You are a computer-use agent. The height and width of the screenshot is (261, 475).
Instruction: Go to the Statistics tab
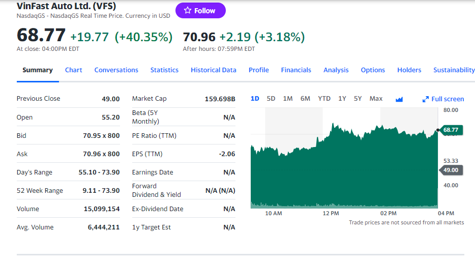(x=164, y=70)
